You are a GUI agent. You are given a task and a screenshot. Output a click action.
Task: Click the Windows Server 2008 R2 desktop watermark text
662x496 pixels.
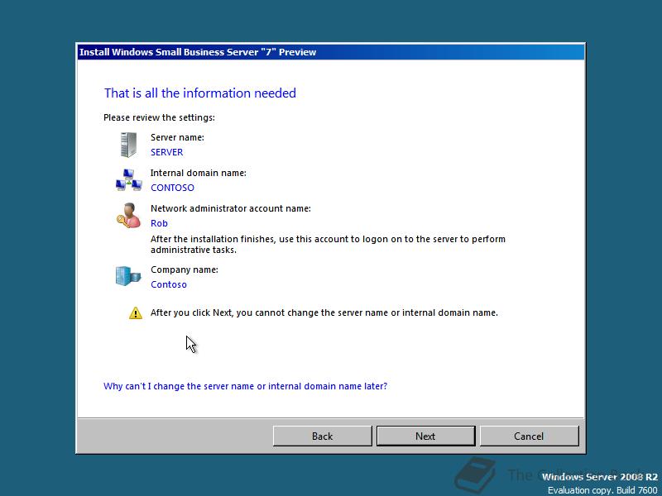coord(599,477)
